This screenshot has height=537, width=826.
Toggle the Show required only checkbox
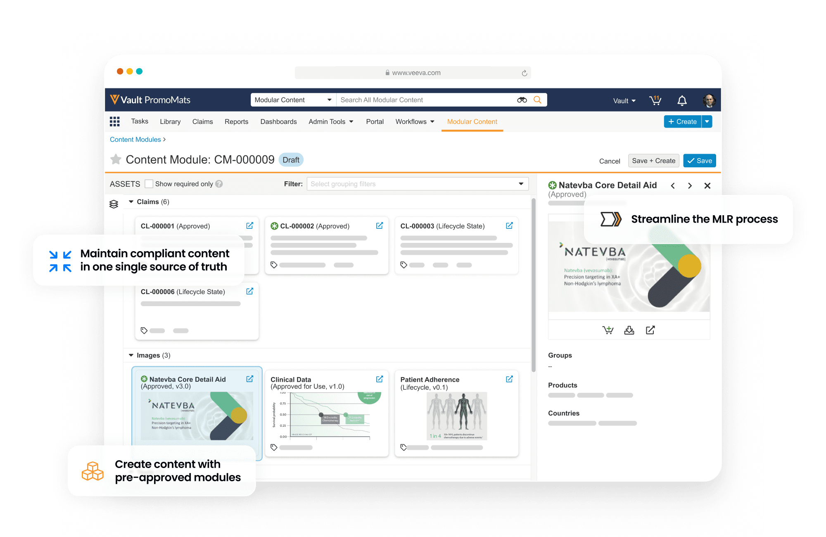click(x=150, y=184)
